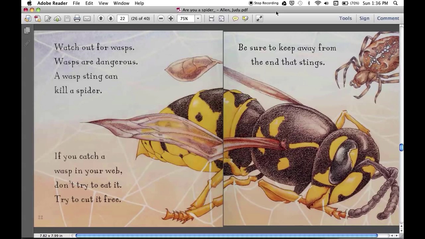Zoom out with the minus button
425x239 pixels.
tap(161, 19)
